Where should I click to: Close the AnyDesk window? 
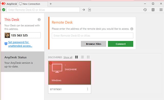(x=161, y=4)
